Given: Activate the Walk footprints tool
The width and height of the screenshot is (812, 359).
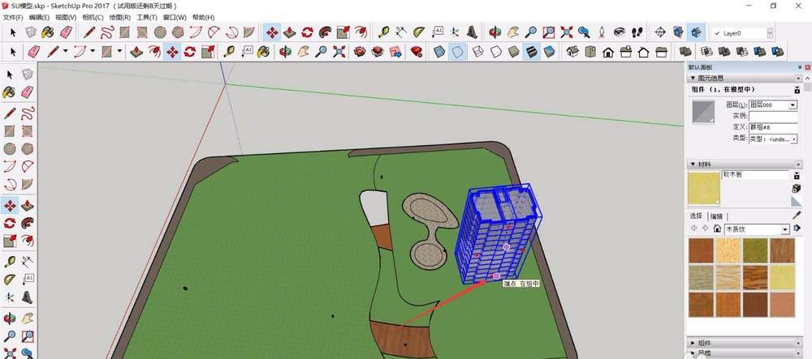Looking at the screenshot, I should 637,32.
